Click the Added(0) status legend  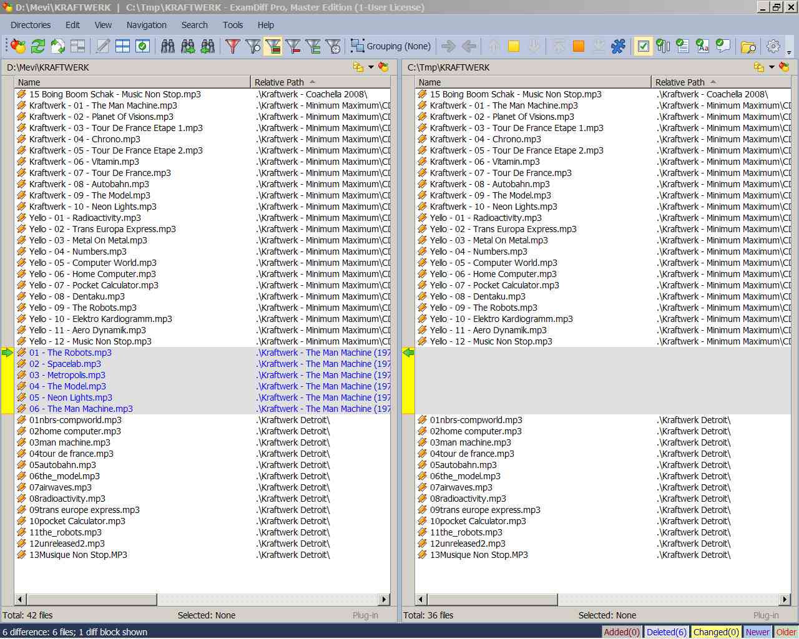(x=622, y=632)
